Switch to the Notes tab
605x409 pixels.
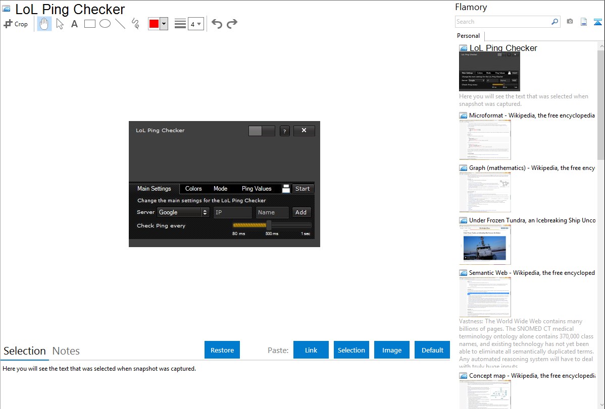[x=66, y=351]
